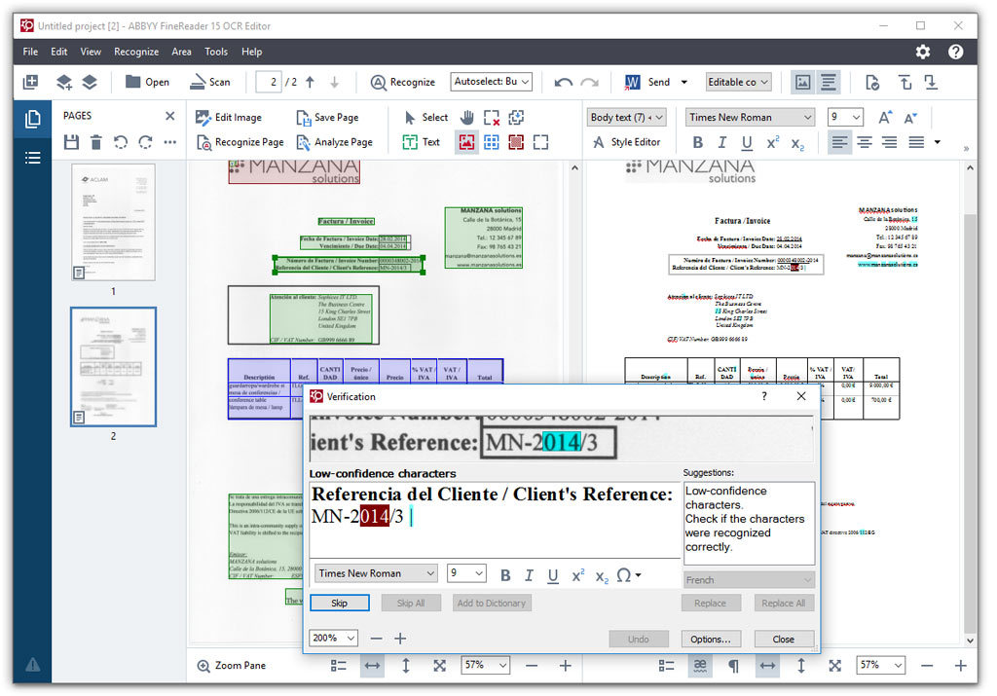Undo the last action in main toolbar
Image resolution: width=997 pixels, height=696 pixels.
tap(563, 82)
